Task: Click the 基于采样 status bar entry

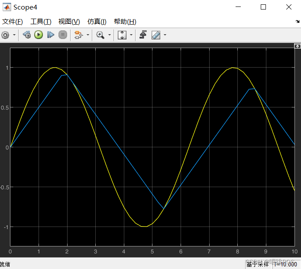Action: pos(258,264)
